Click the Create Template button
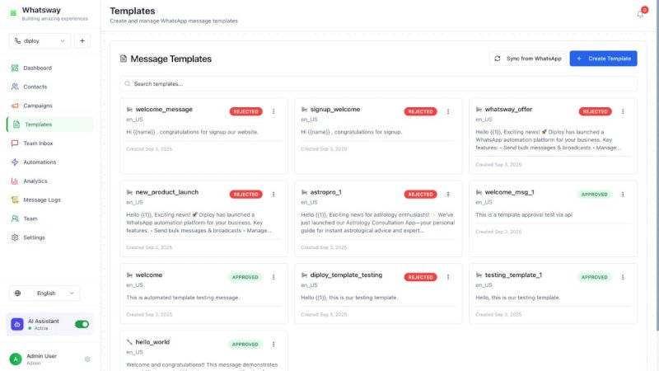 pyautogui.click(x=603, y=59)
